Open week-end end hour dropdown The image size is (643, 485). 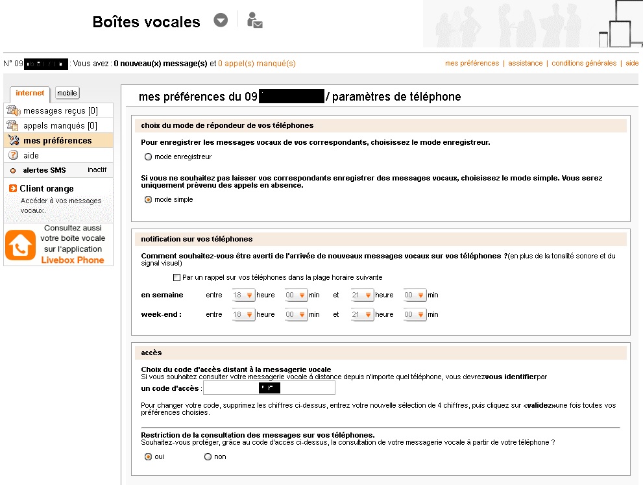tap(363, 315)
